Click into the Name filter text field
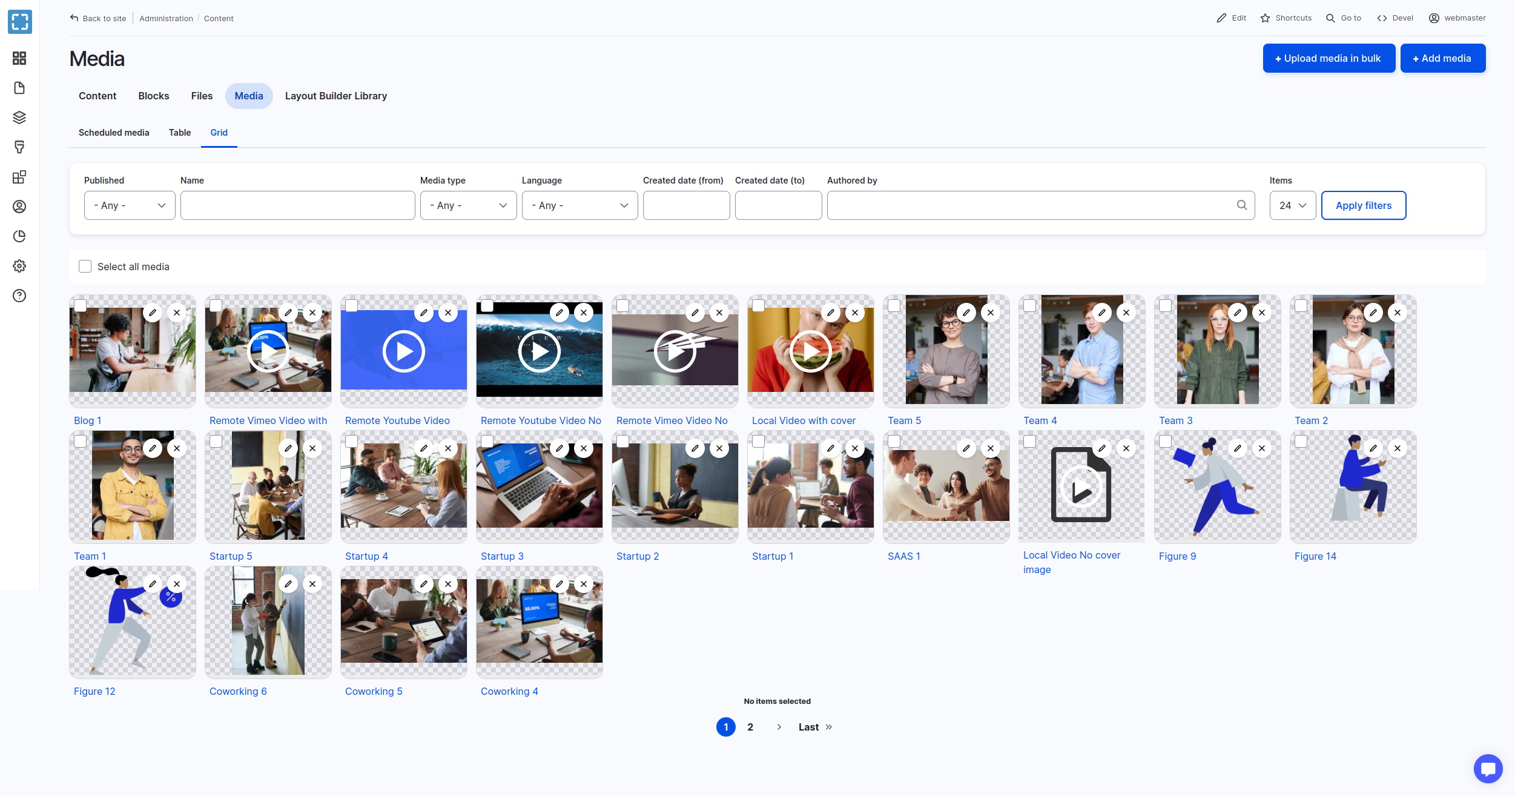The width and height of the screenshot is (1515, 796). (297, 205)
